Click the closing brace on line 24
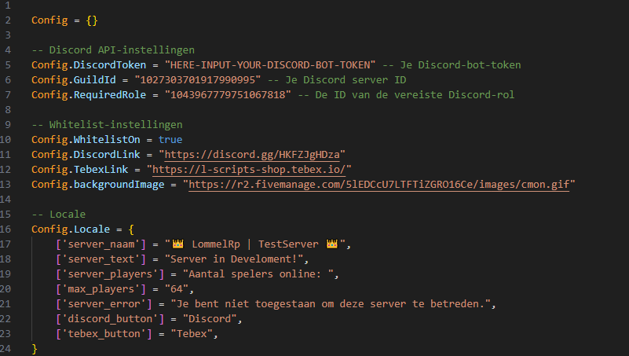Screen dimensions: 629x356 (x=34, y=348)
